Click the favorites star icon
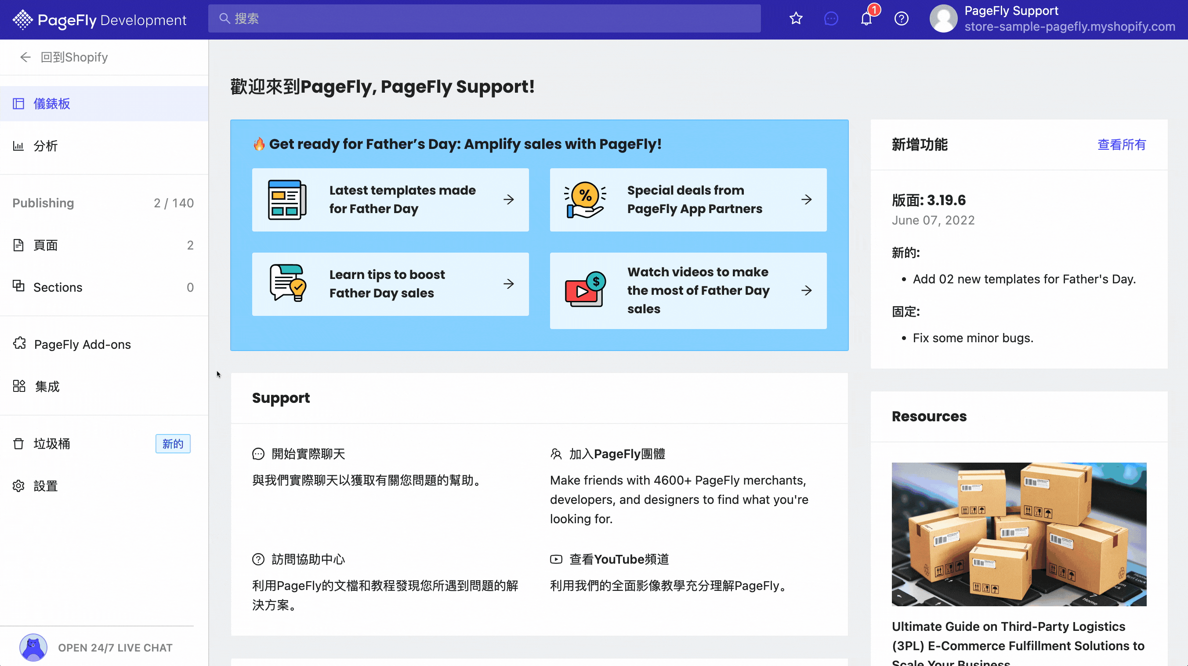1188x666 pixels. point(796,18)
